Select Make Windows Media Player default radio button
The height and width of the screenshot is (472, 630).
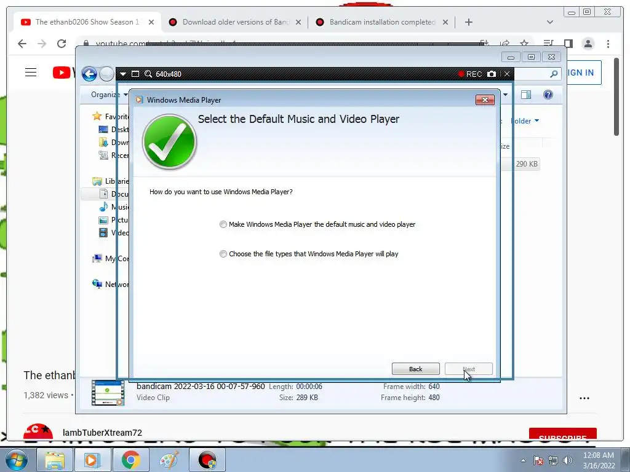[223, 224]
